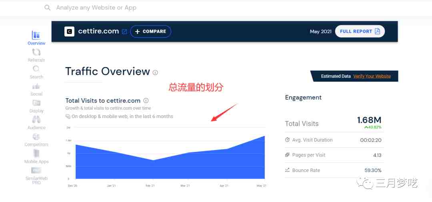Click Verify Your Website link
432x202 pixels.
point(372,76)
